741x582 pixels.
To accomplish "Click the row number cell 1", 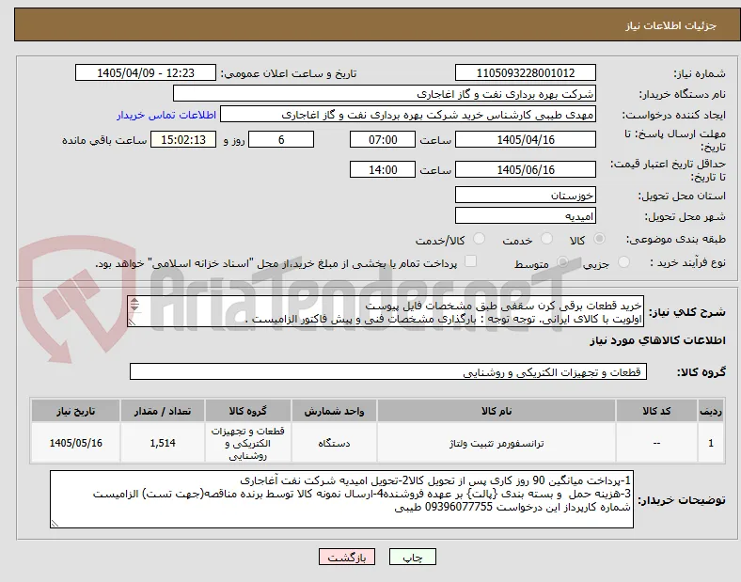I will click(x=711, y=443).
